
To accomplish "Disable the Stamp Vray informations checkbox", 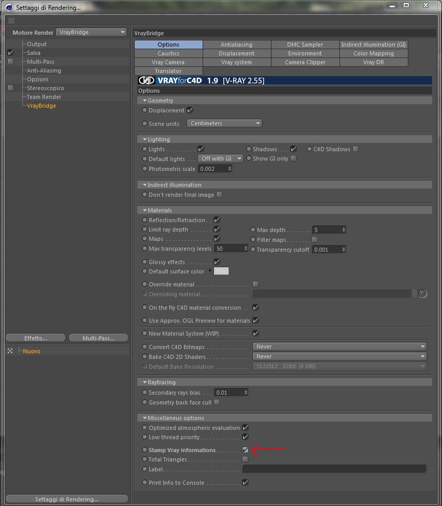I will pyautogui.click(x=246, y=450).
